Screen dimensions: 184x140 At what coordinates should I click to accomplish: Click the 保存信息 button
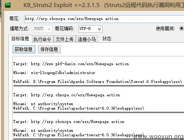coord(49,49)
